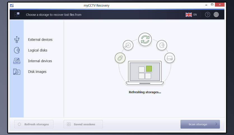Click the storage grid icon in header
Screen dimensions: 234x135
[17, 15]
